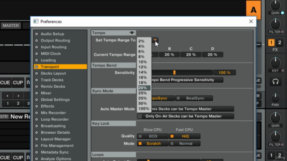Pick 18% tempo range option

click(x=143, y=83)
